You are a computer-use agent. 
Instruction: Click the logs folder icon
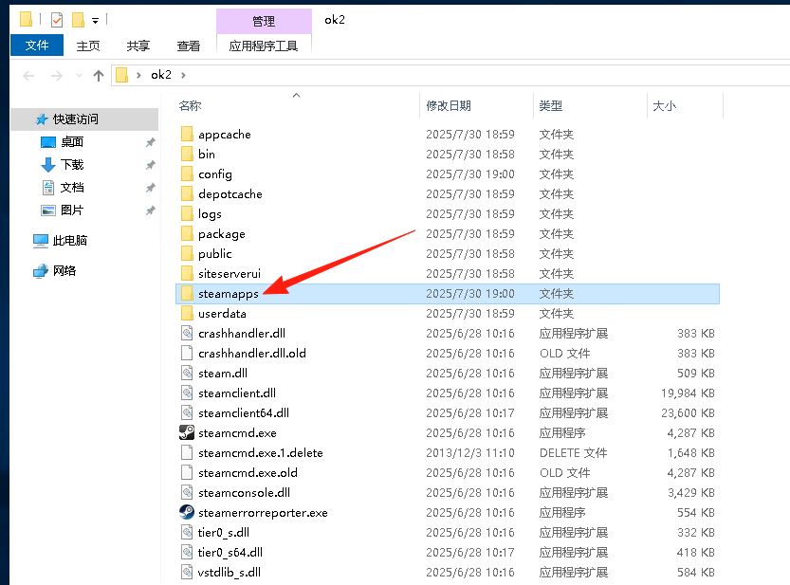(x=187, y=213)
